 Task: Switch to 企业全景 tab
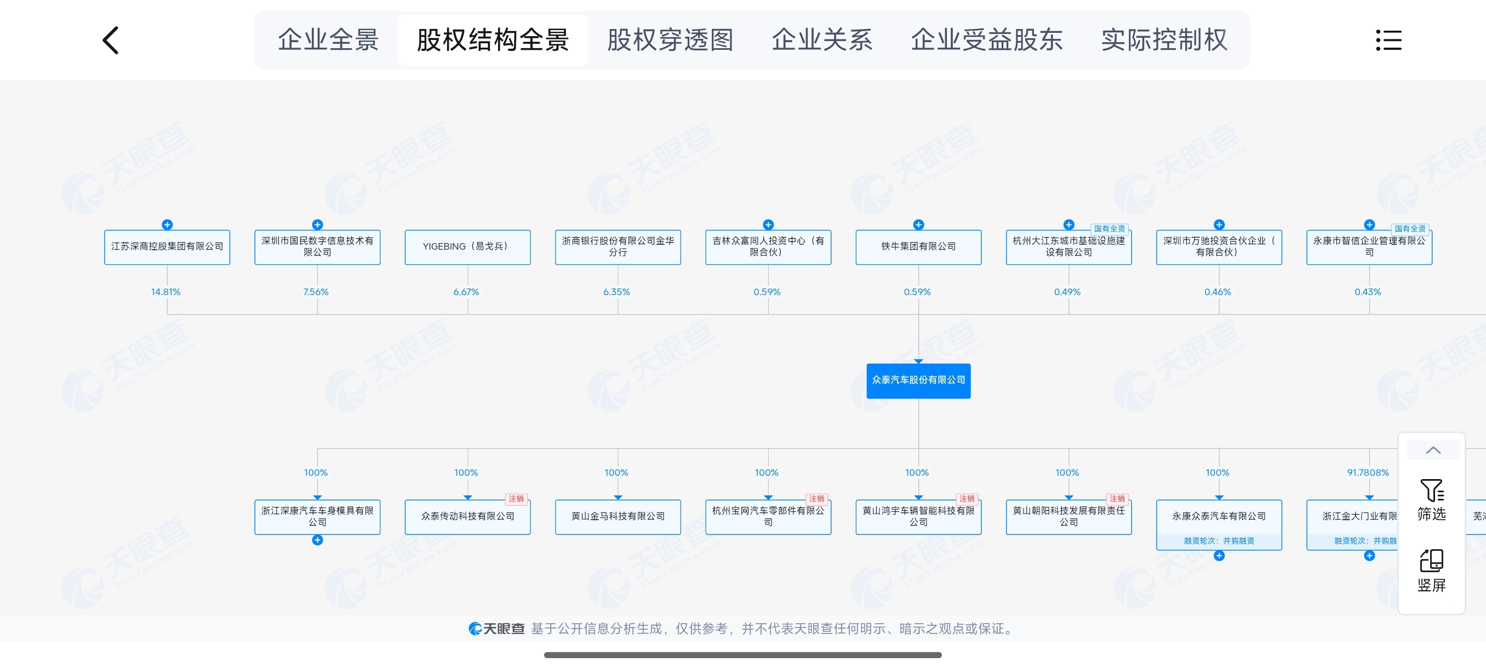click(328, 41)
